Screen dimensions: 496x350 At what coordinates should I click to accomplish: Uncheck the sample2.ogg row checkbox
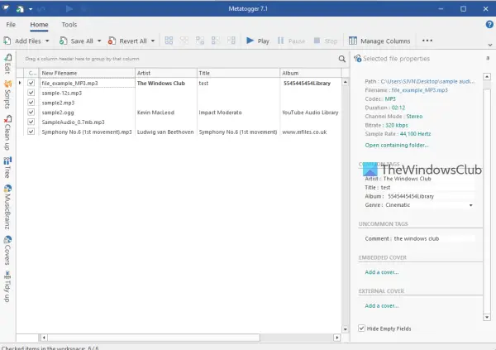click(x=31, y=112)
